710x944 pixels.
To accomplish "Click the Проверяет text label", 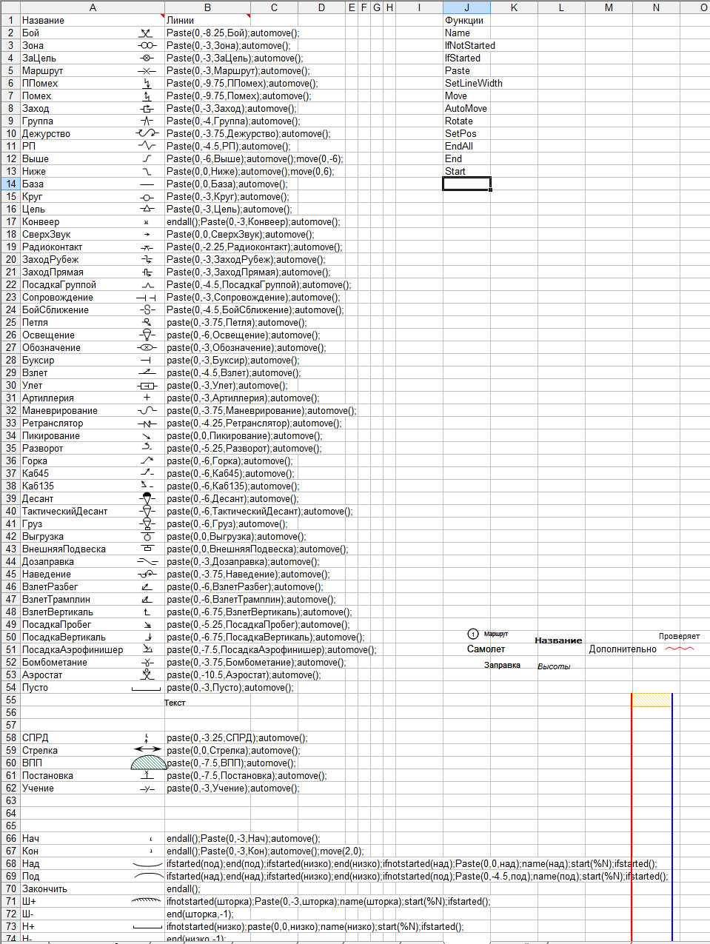I will click(x=679, y=636).
